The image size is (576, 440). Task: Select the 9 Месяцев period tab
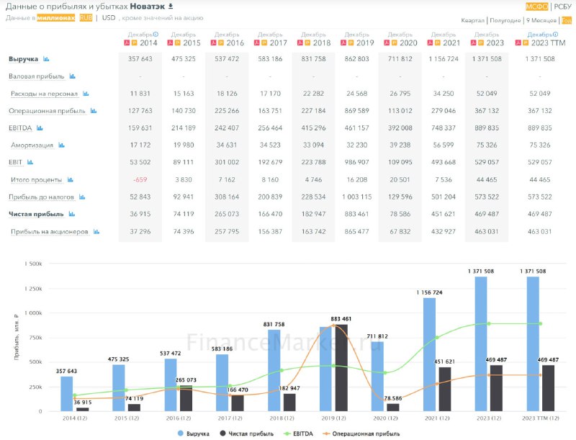[x=541, y=20]
